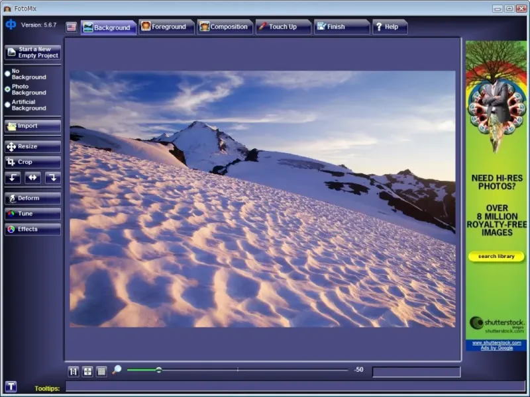Screen dimensions: 530x397
Task: Toggle tooltips with the T icon
Action: (x=11, y=387)
